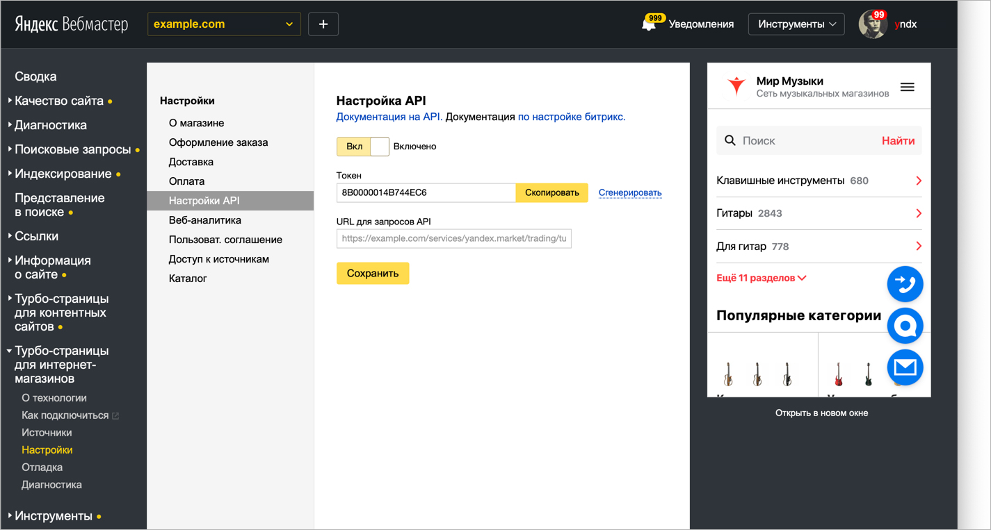
Task: Open arrow next to Для гитар category
Action: (919, 246)
